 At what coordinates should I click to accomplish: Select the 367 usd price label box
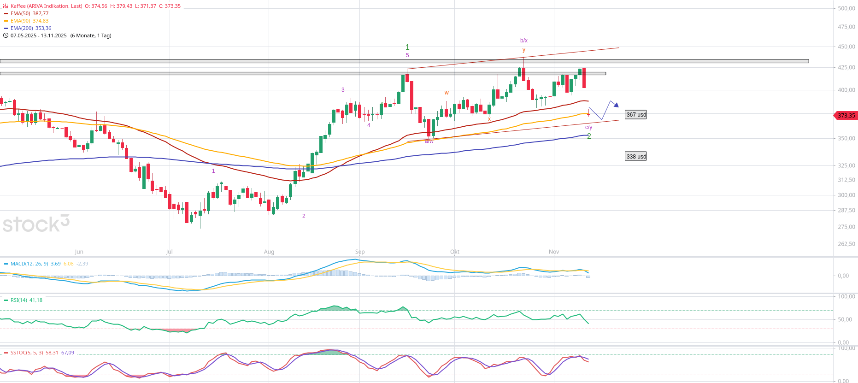coord(635,115)
